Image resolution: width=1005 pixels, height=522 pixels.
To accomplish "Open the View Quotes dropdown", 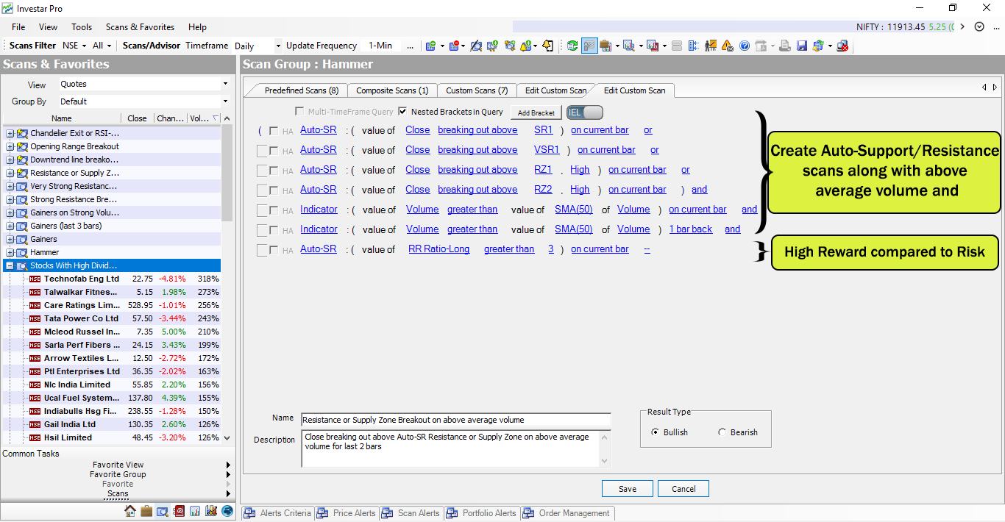I will (x=224, y=85).
